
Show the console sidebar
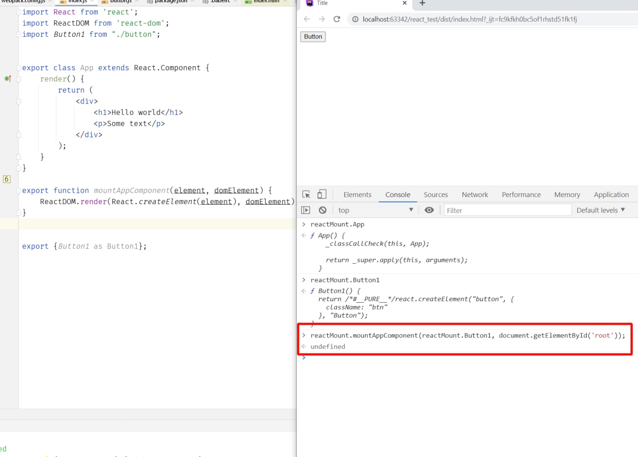pyautogui.click(x=306, y=210)
